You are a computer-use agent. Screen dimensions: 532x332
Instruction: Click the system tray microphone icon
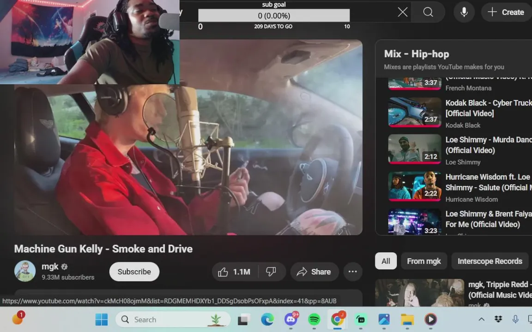[515, 319]
